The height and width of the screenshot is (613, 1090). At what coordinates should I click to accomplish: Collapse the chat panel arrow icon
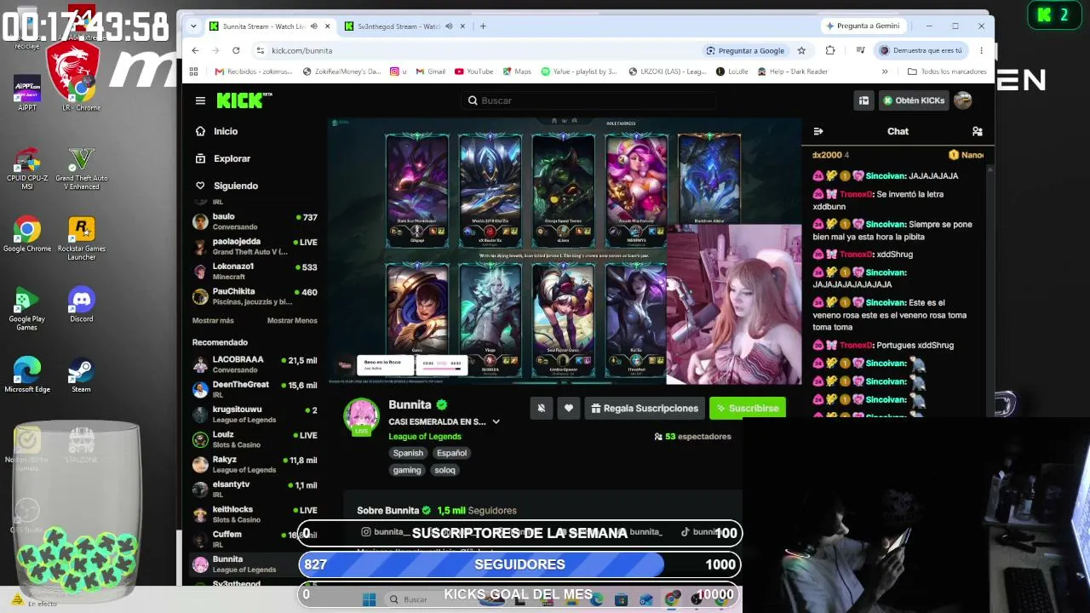818,131
